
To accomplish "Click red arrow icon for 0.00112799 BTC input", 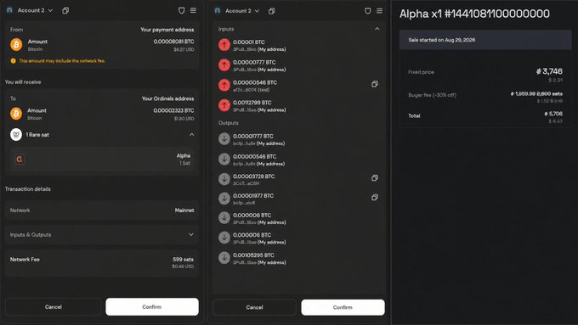I will (224, 105).
